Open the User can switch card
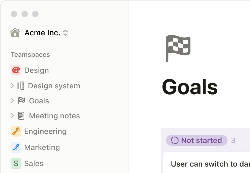The width and height of the screenshot is (250, 173). [x=209, y=164]
